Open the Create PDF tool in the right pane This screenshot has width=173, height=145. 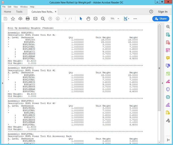168,42
